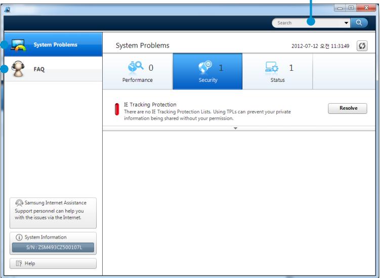Click the refresh scan icon button
The image size is (380, 278).
click(362, 46)
